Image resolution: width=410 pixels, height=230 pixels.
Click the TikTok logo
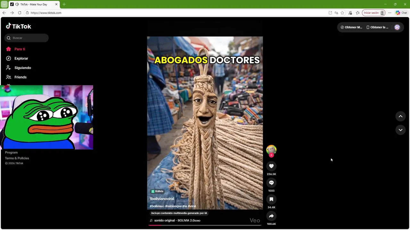[x=19, y=26]
